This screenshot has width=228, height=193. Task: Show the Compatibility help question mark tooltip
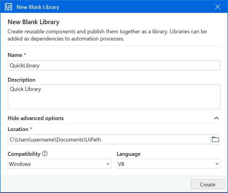tap(45, 153)
